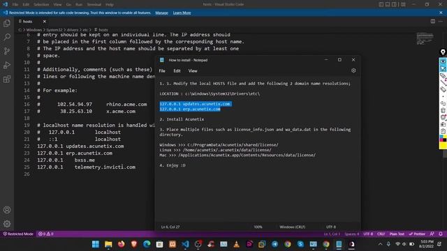Click the VS Code notifications bell in the status bar
The height and width of the screenshot is (251, 447).
tap(441, 234)
